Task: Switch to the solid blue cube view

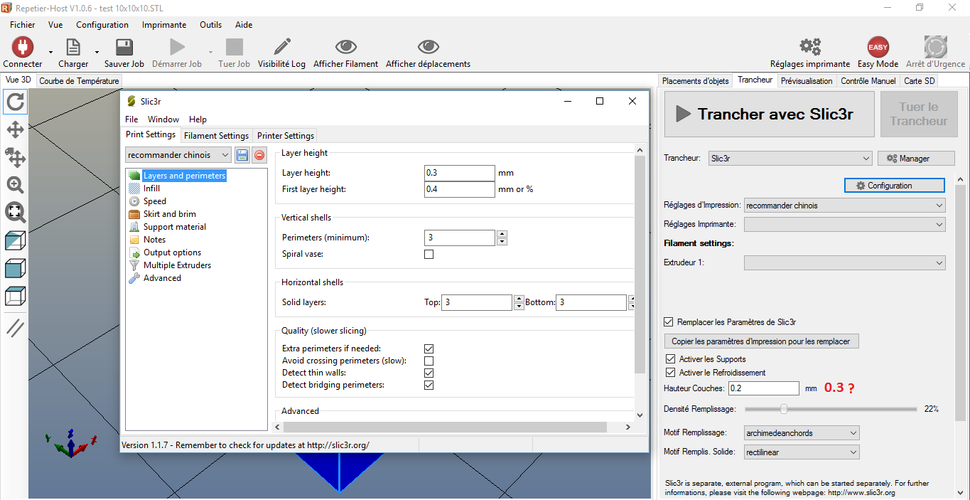Action: coord(15,268)
